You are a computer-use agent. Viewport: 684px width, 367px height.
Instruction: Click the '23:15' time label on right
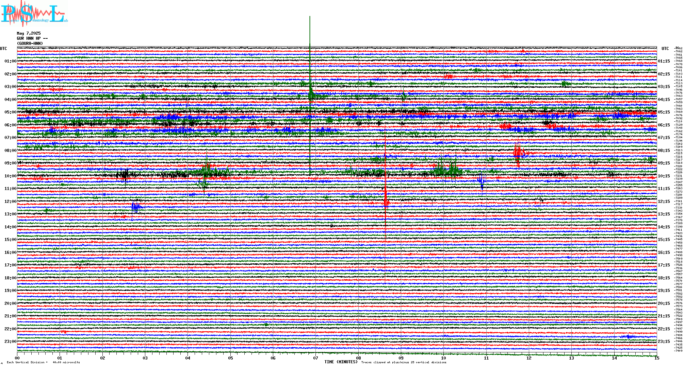point(664,342)
